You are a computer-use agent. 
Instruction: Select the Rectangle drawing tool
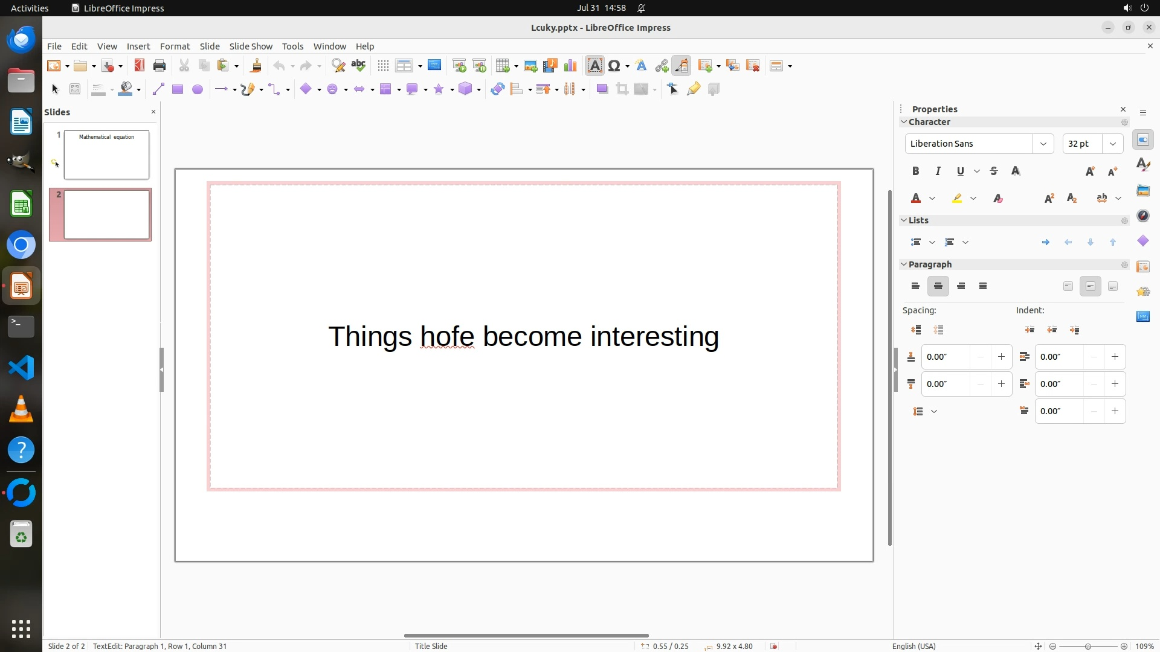click(177, 89)
